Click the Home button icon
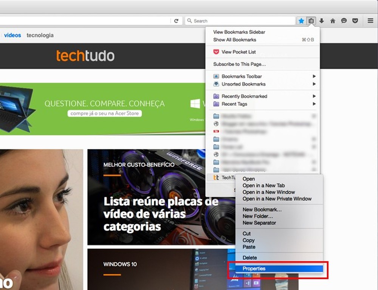 (332, 21)
